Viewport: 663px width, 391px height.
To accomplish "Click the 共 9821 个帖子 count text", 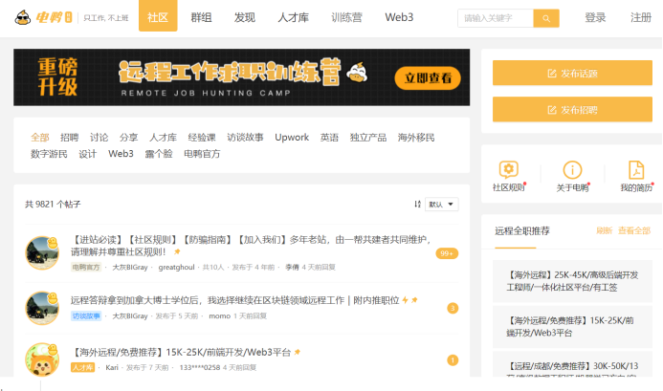I will 53,205.
